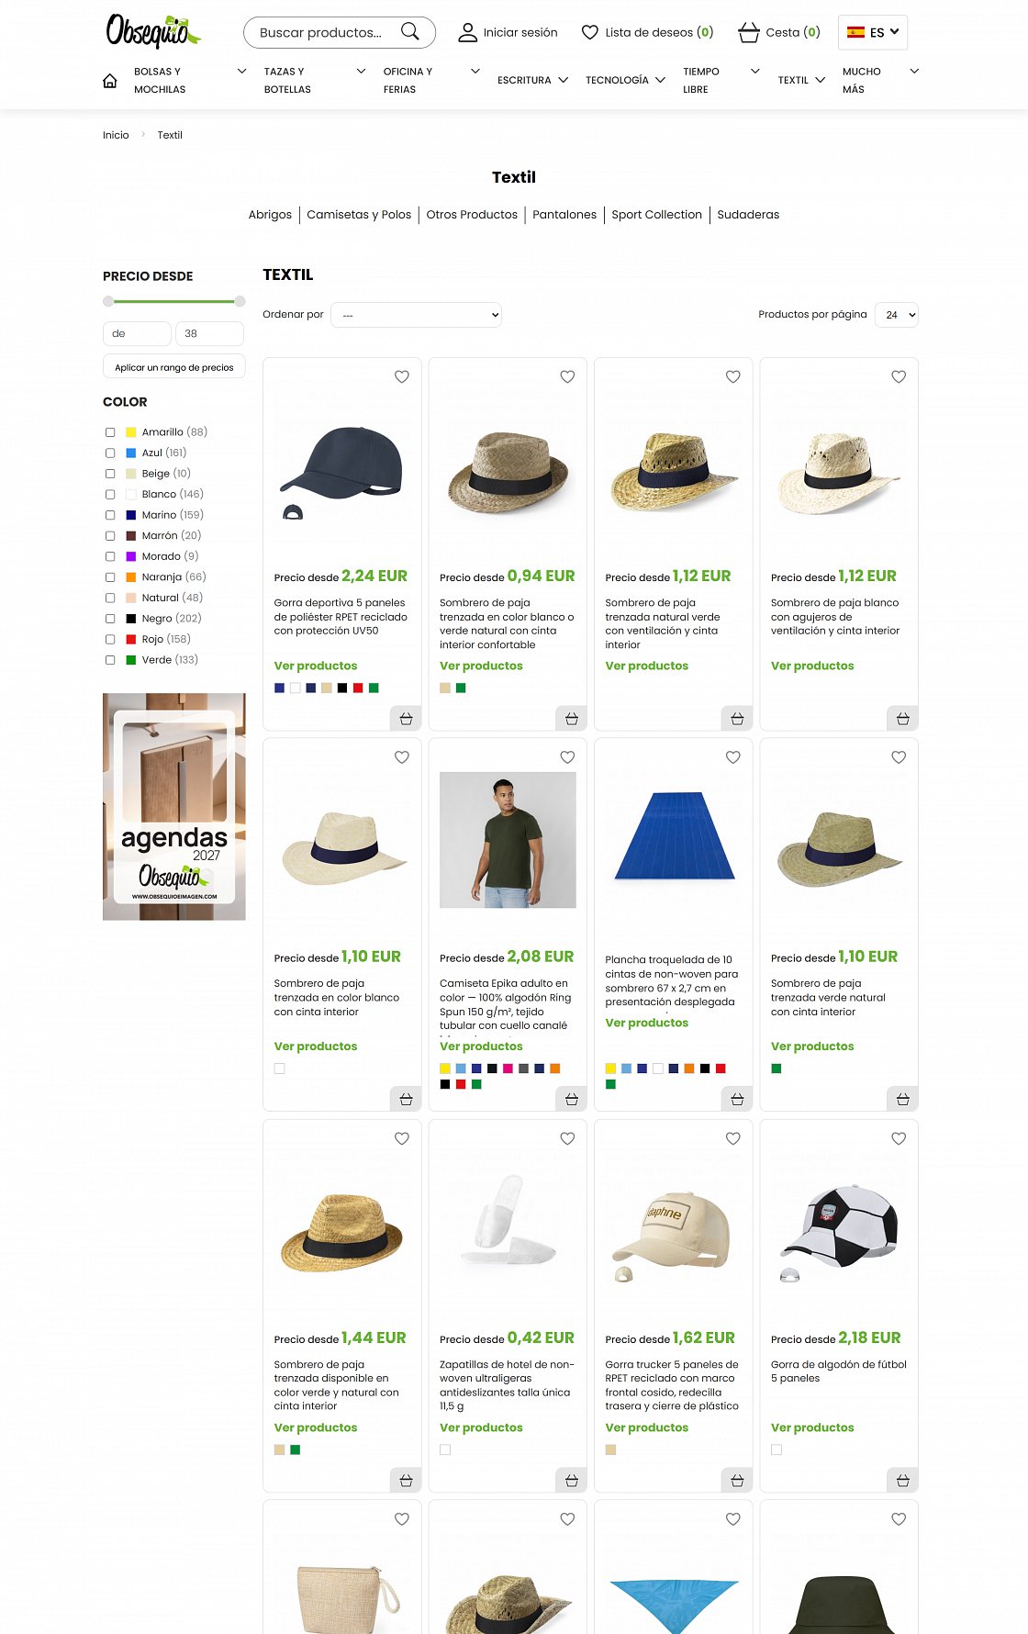Screen dimensions: 1028x1634
Task: Add sombrero con ventilación verde to basket
Action: click(737, 719)
